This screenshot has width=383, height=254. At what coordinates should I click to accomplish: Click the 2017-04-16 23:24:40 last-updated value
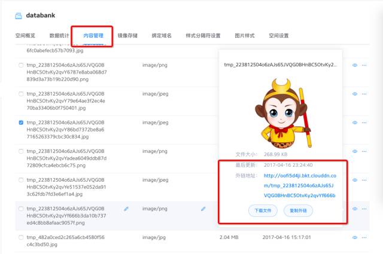pyautogui.click(x=288, y=165)
